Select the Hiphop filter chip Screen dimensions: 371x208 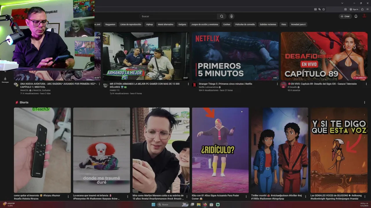tap(149, 25)
